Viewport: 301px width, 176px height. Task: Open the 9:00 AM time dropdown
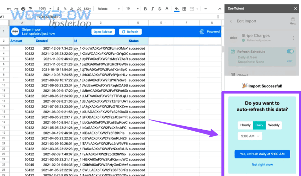[250, 136]
